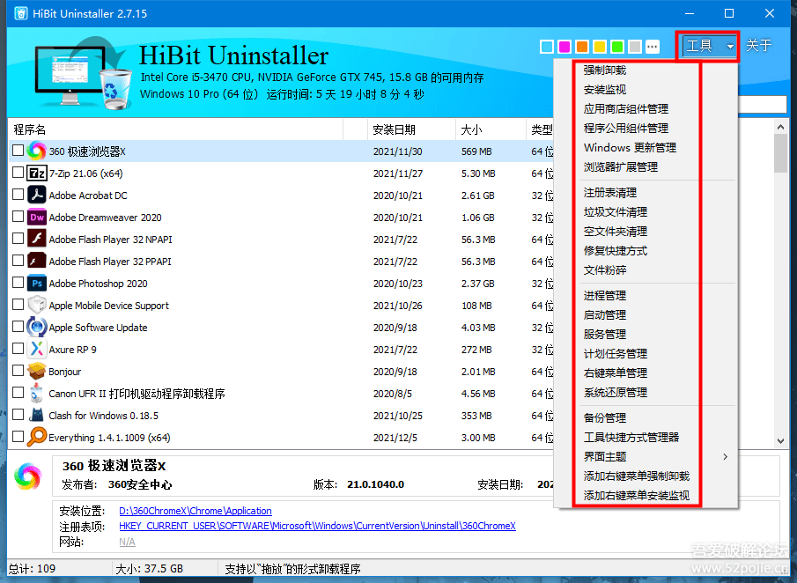Sort the list by 大小 column
This screenshot has width=797, height=583.
(491, 129)
